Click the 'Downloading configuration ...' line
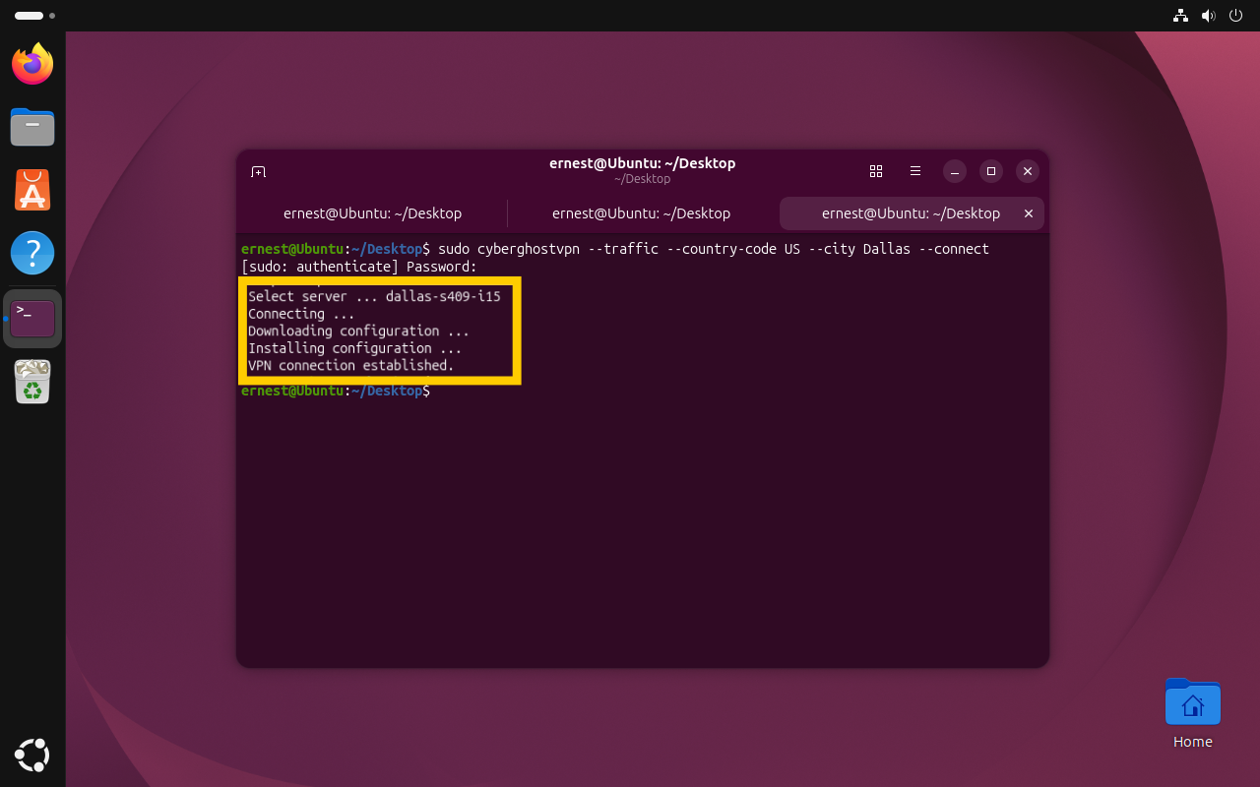1260x787 pixels. click(358, 331)
